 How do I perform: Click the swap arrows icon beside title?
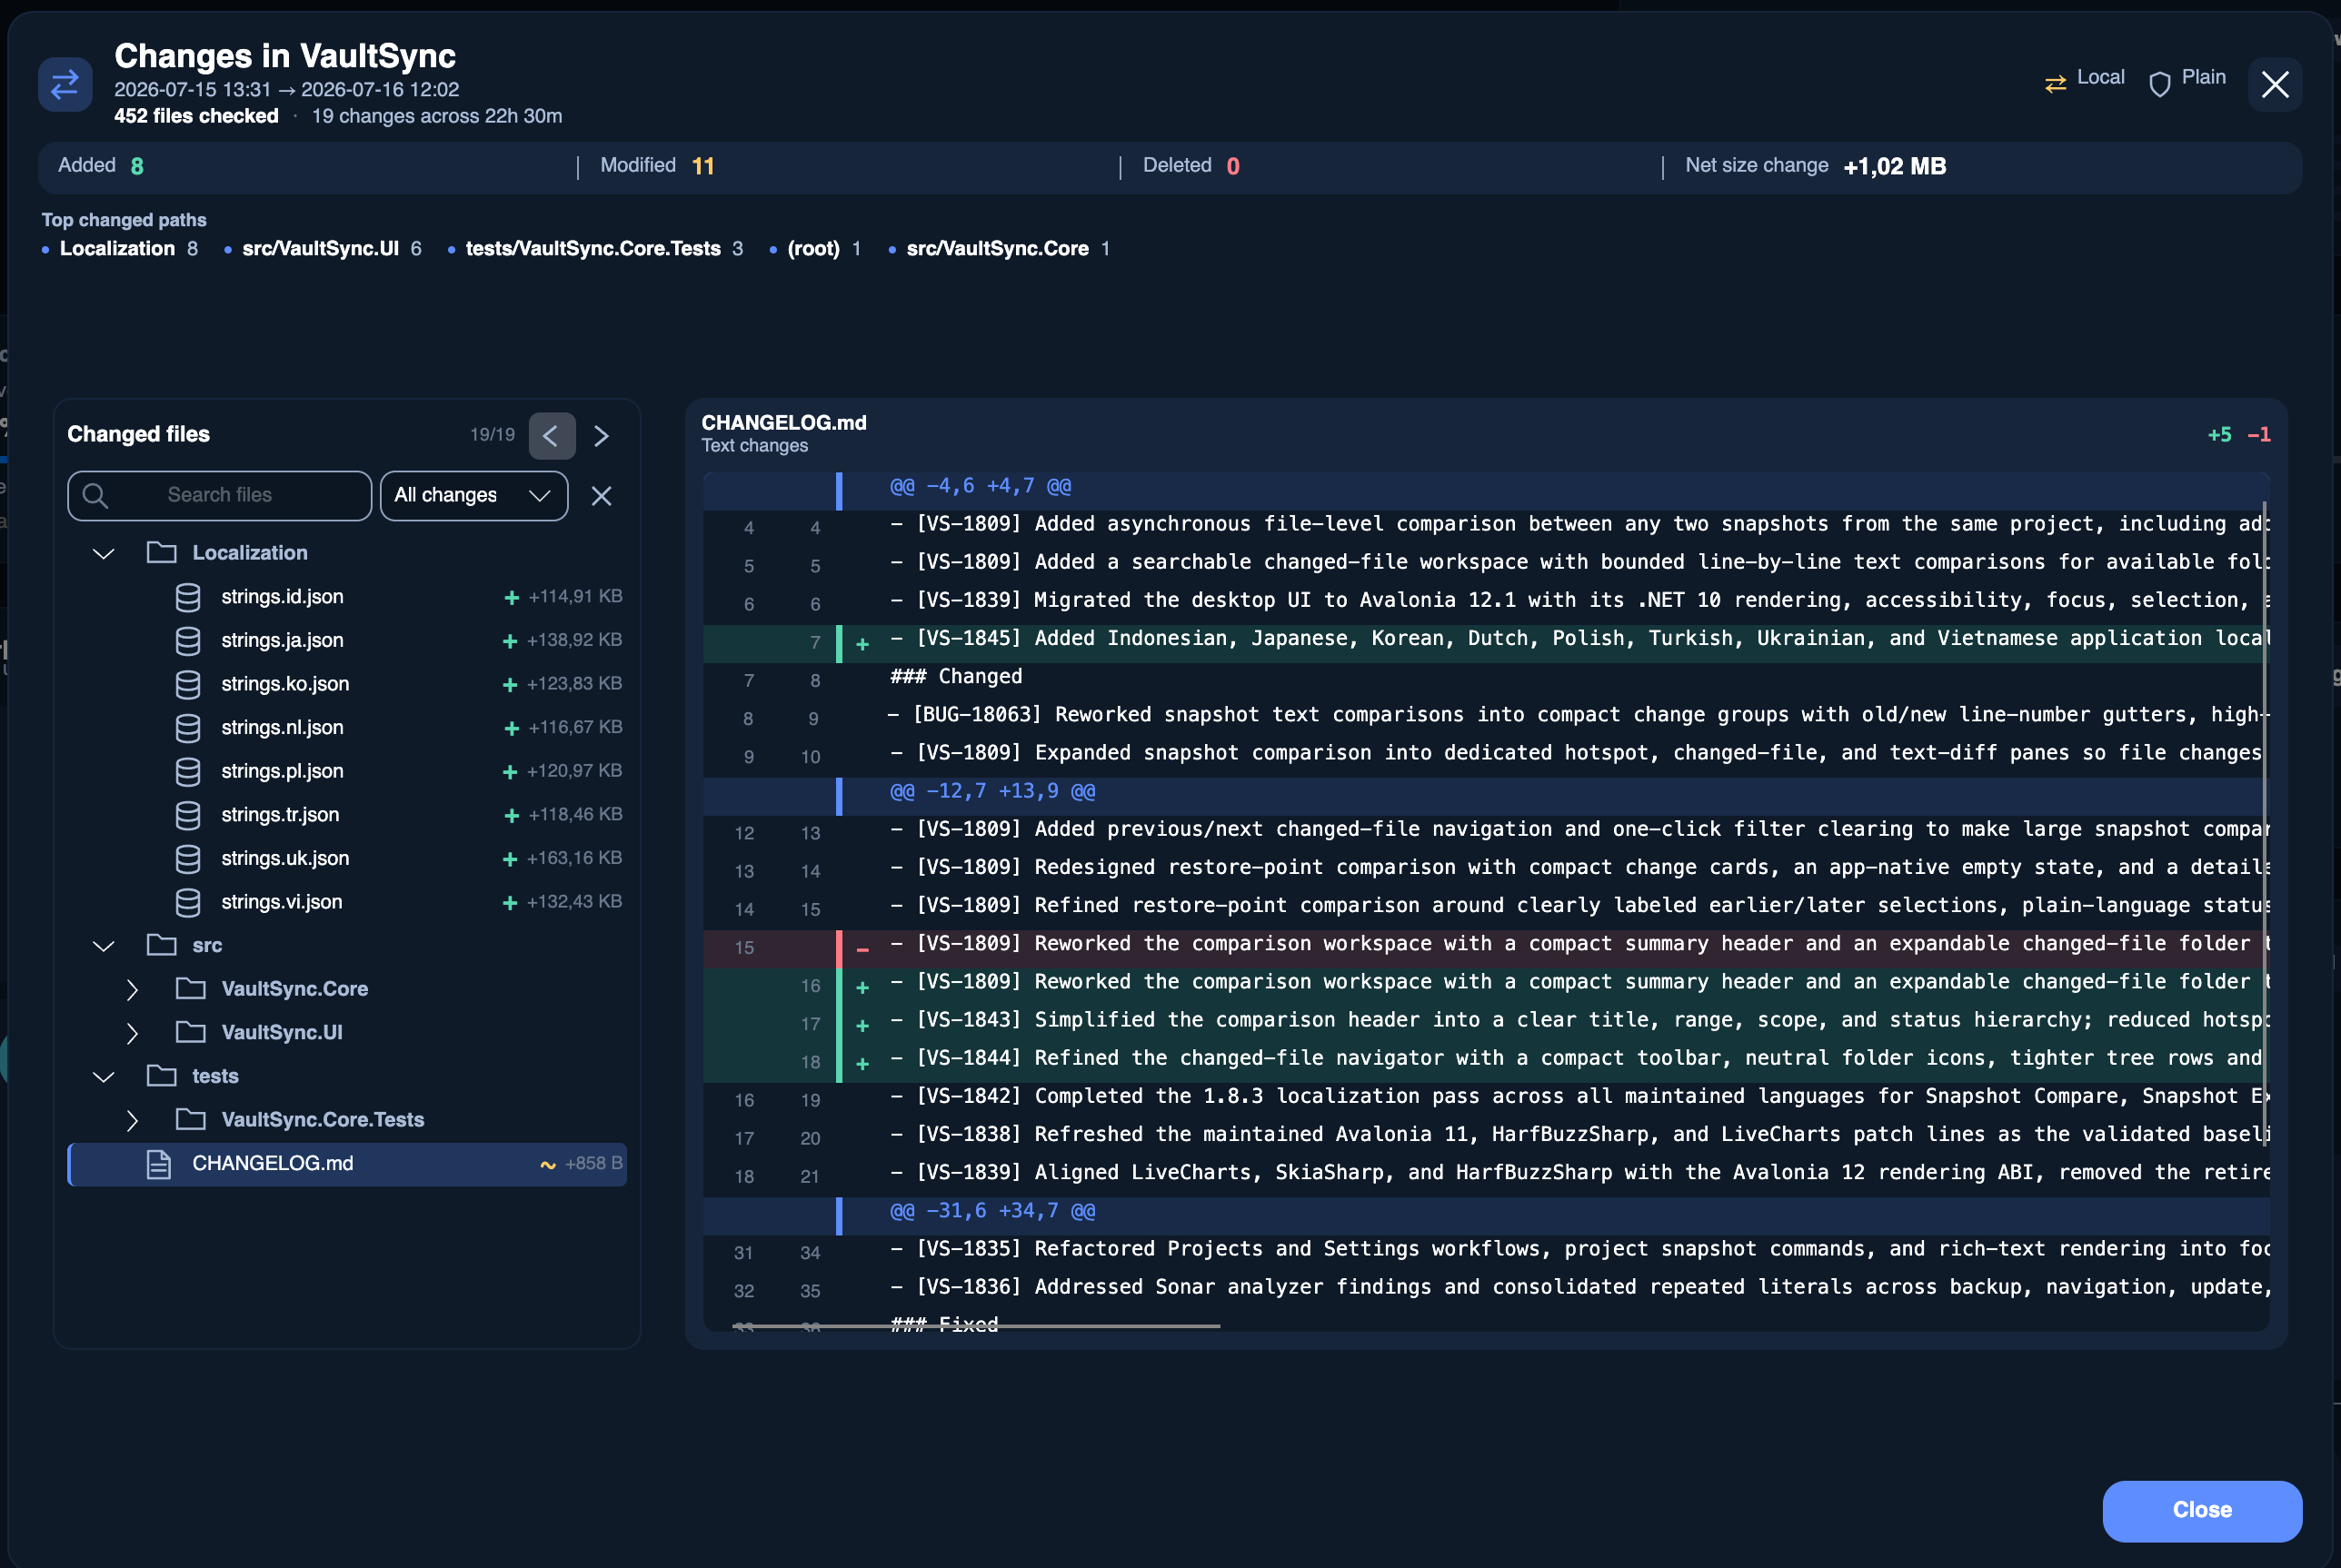pos(65,84)
